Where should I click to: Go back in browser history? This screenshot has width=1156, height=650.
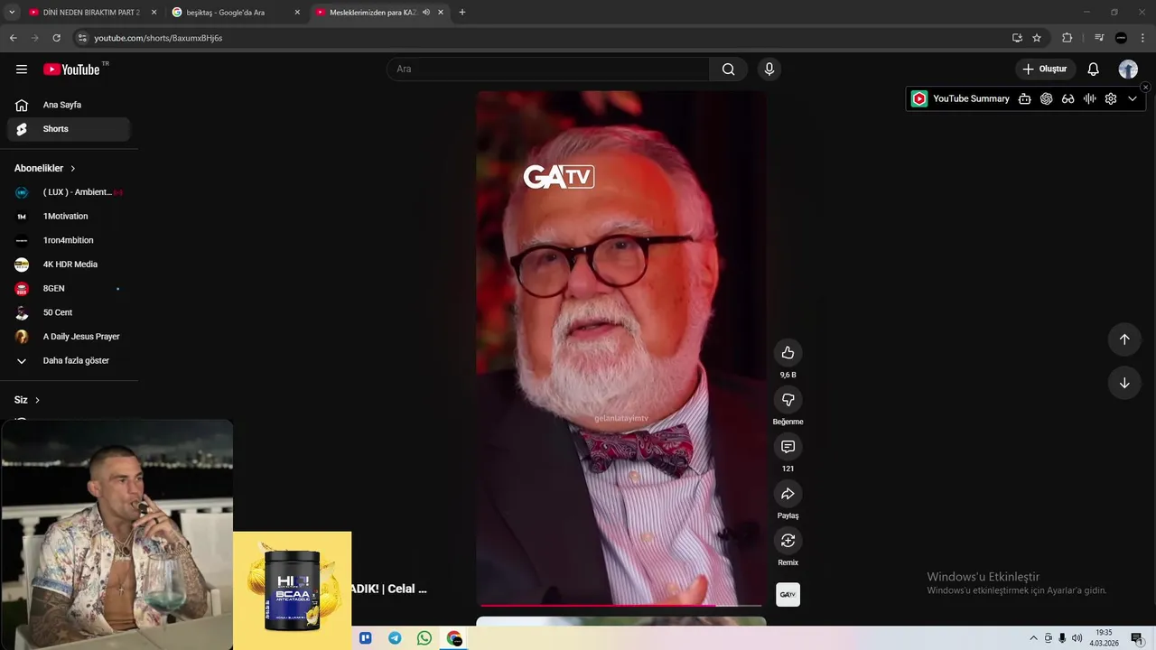point(14,38)
